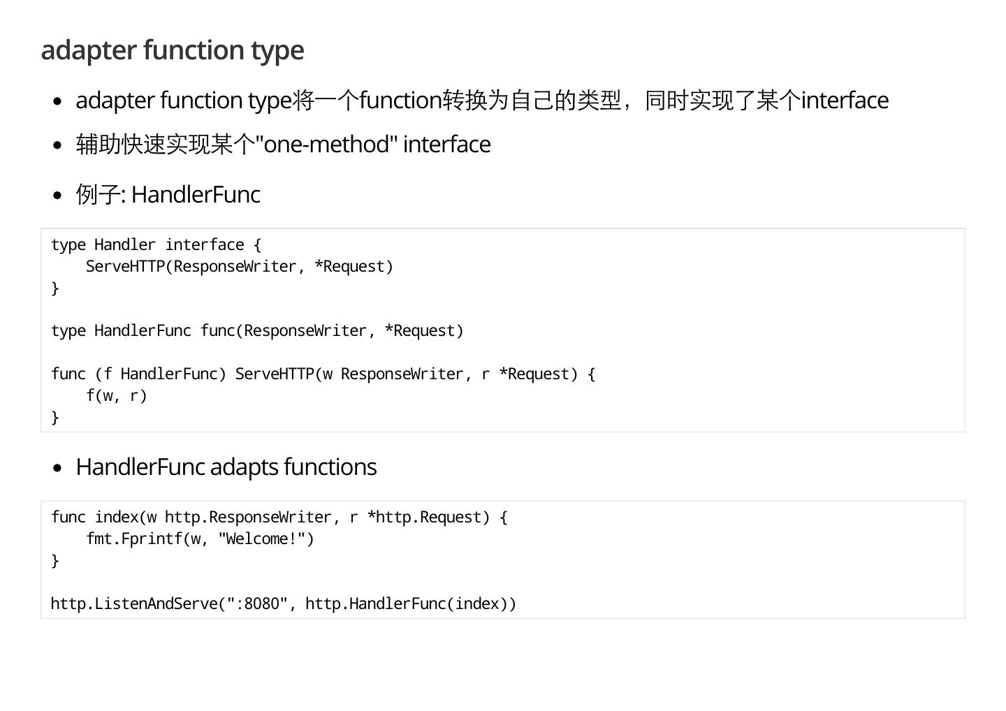Image resolution: width=1006 pixels, height=711 pixels.
Task: Click the "http.ListenAndServe" code line
Action: [x=283, y=604]
